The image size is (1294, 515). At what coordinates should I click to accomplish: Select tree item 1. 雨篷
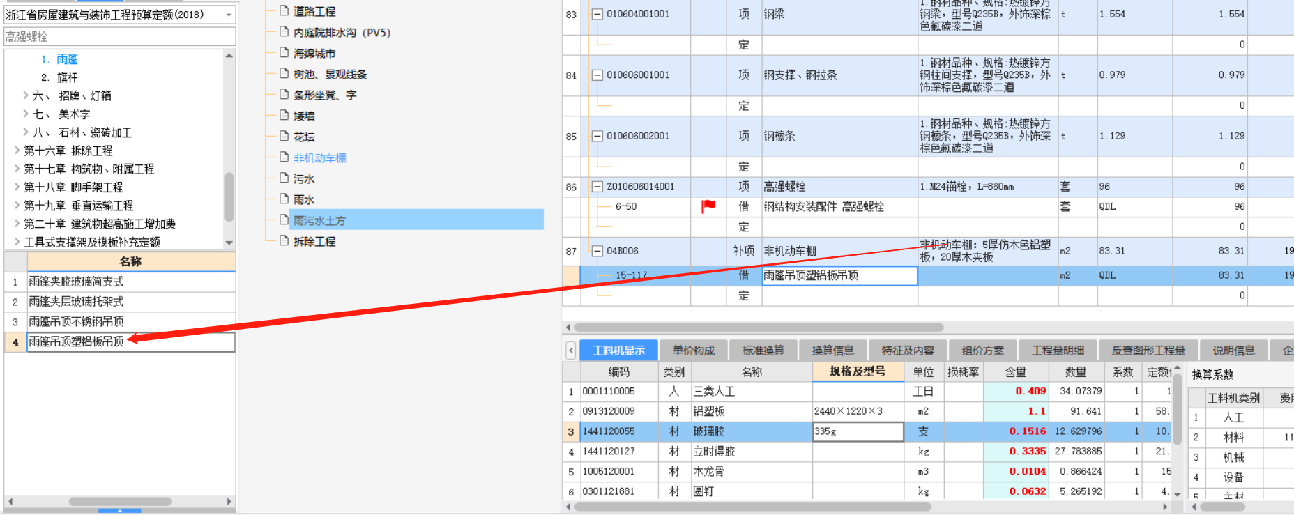pyautogui.click(x=59, y=59)
